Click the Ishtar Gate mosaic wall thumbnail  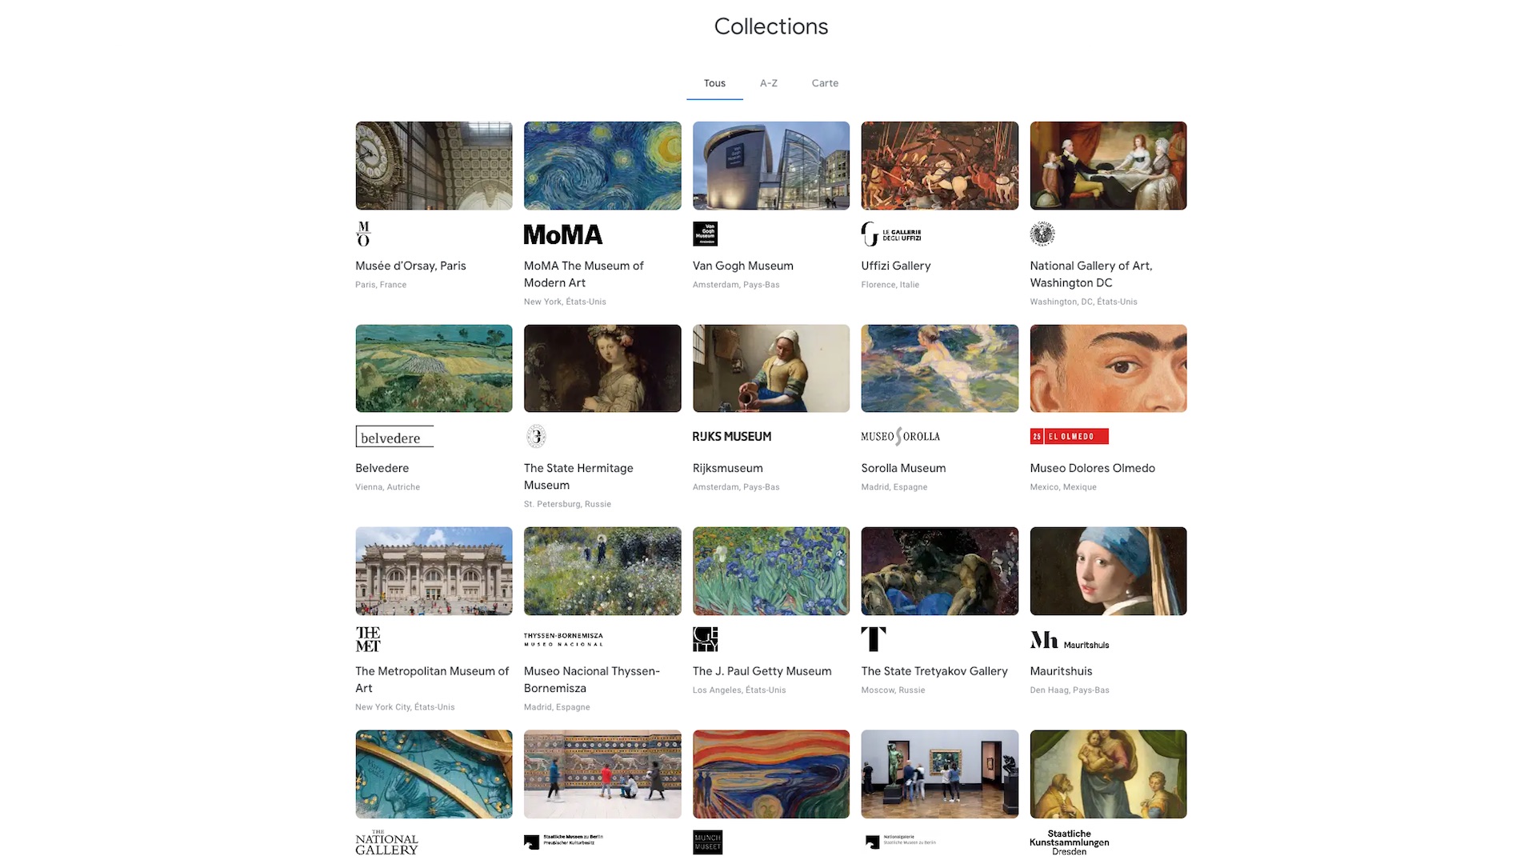[602, 774]
